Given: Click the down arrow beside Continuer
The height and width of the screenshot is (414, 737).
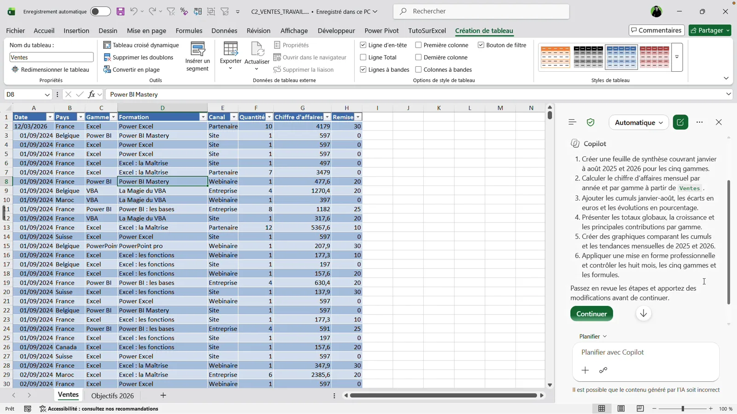Looking at the screenshot, I should click(643, 314).
